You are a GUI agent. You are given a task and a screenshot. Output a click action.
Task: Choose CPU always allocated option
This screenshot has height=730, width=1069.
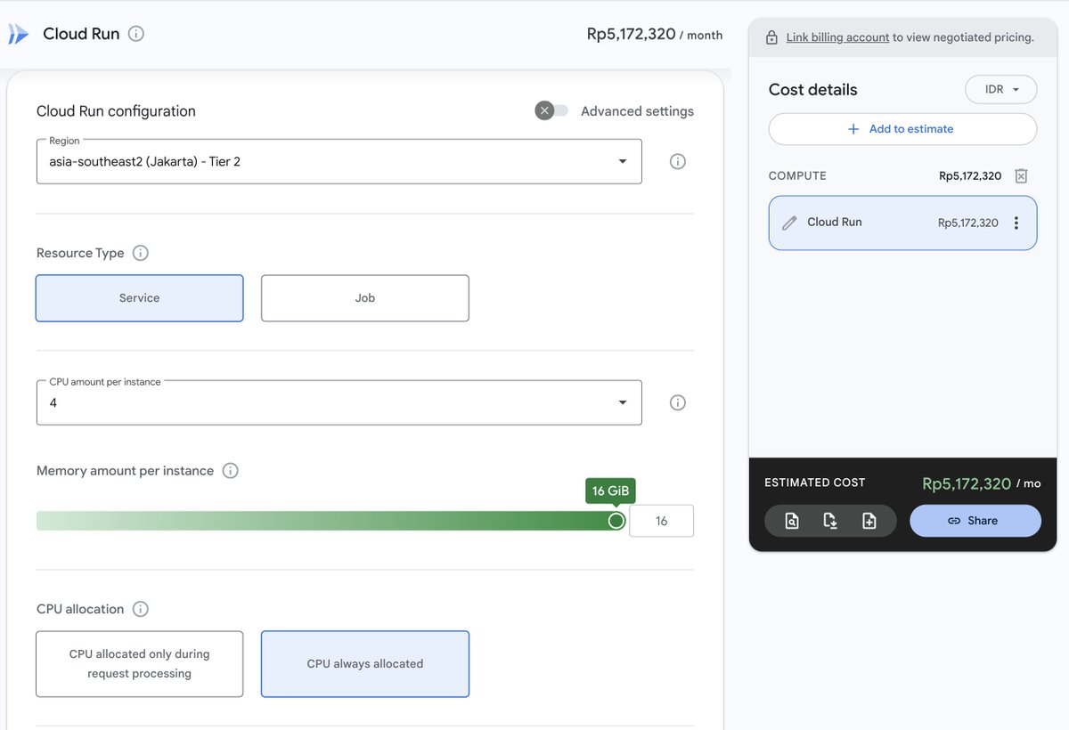click(x=365, y=664)
